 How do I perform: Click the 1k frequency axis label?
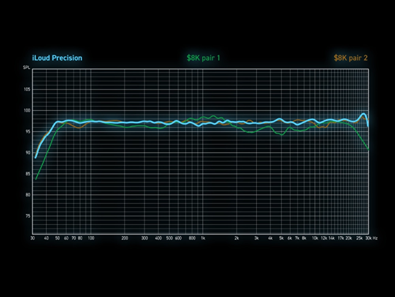(203, 239)
